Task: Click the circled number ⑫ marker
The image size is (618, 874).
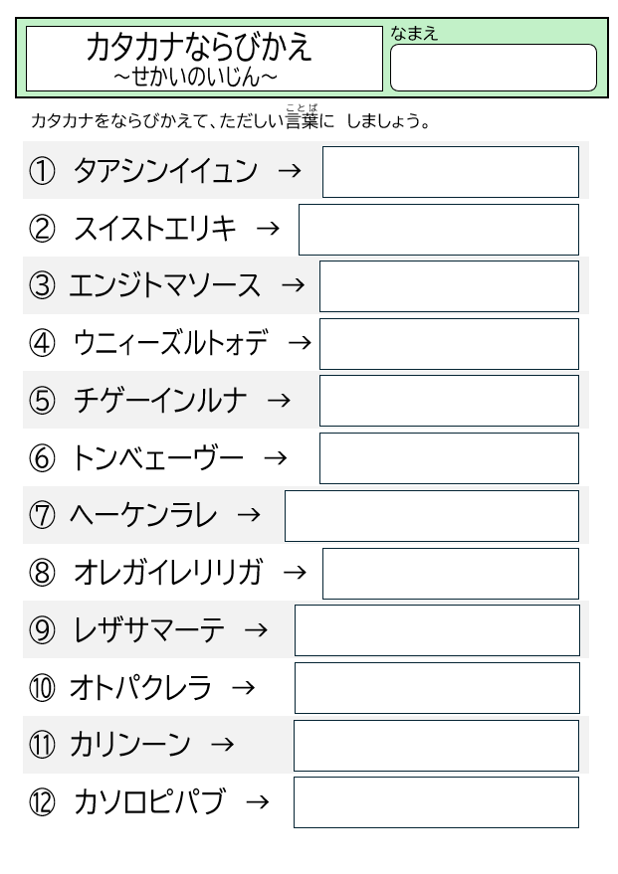Action: click(x=42, y=802)
